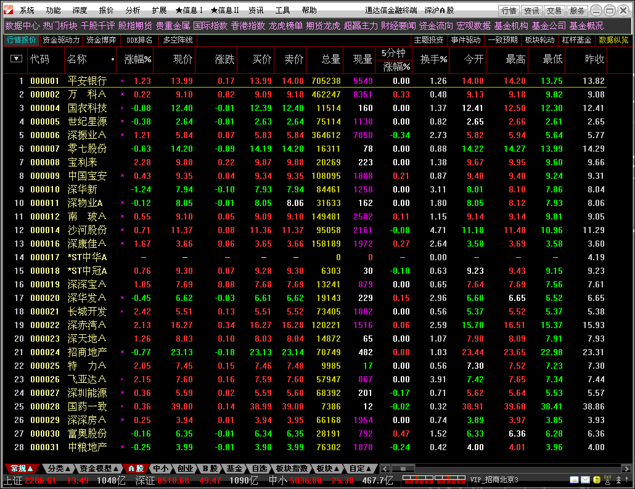
Task: Expand the 资金模型▲ bottom tab menu
Action: (99, 469)
